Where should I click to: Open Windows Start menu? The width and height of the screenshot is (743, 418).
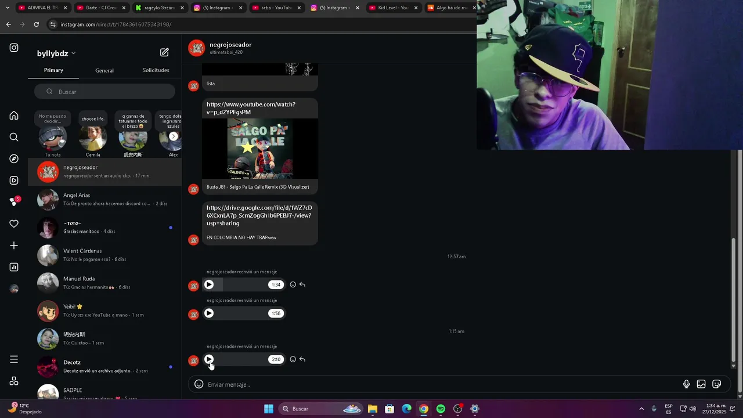(x=269, y=409)
